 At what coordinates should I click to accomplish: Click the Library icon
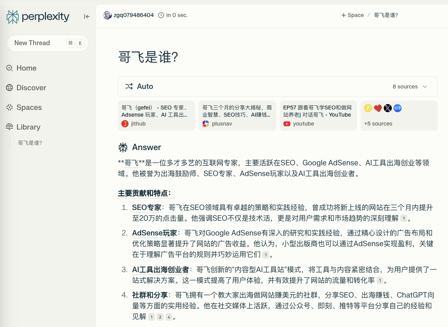pos(9,127)
